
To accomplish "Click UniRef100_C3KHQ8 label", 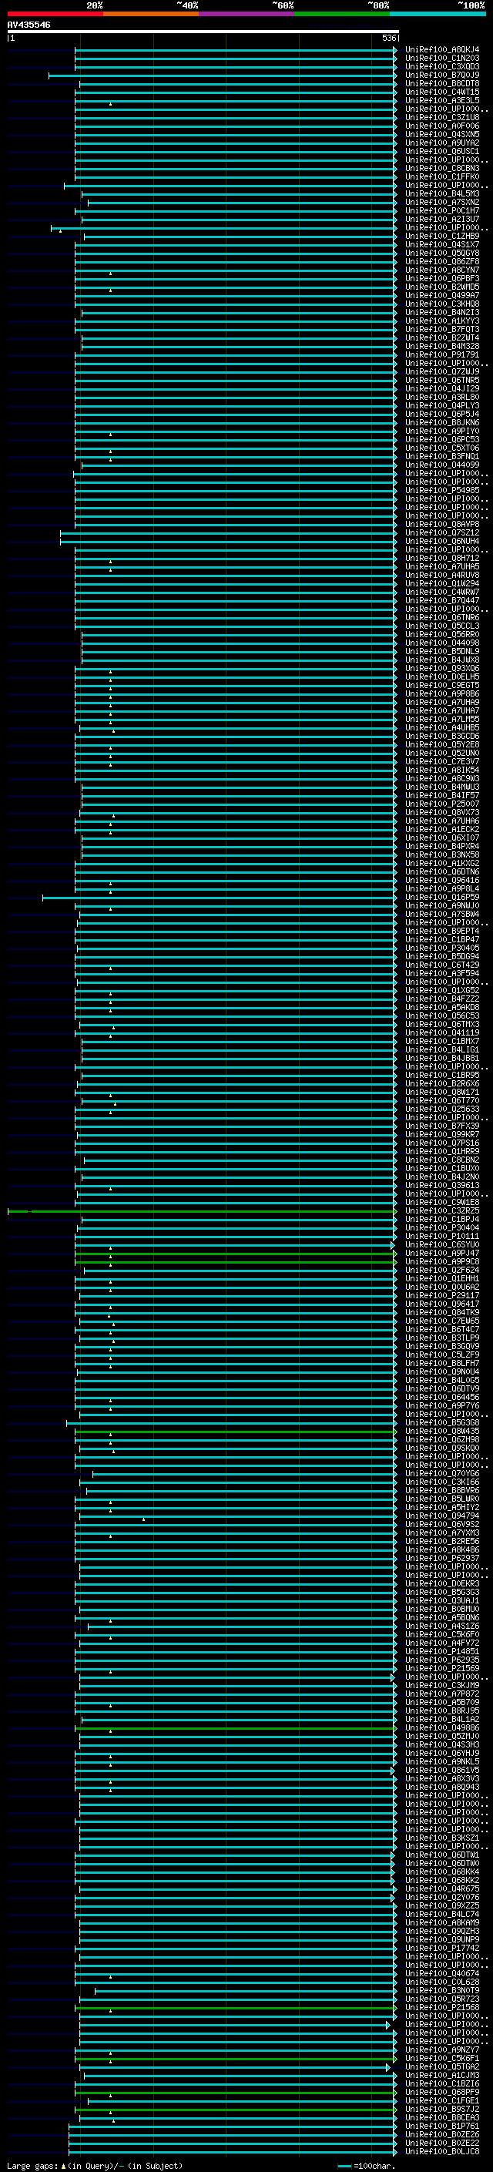I will pyautogui.click(x=442, y=304).
